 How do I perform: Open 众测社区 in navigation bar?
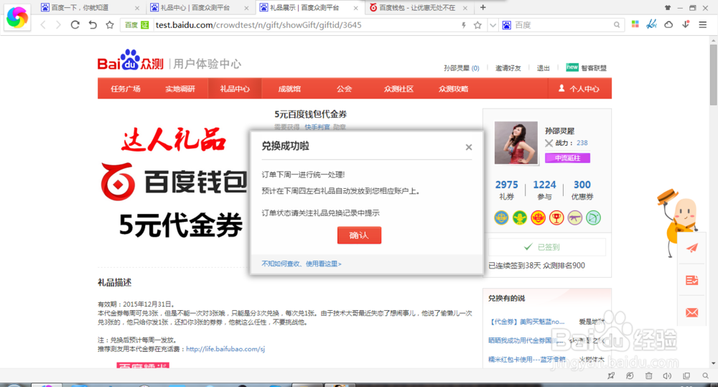[x=398, y=89]
